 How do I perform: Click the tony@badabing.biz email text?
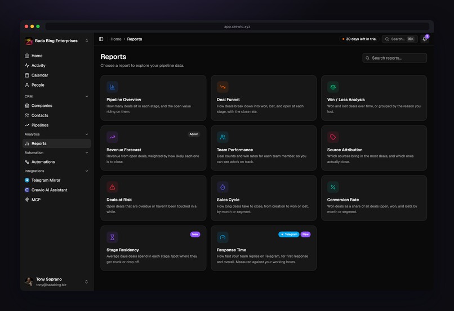click(x=51, y=285)
